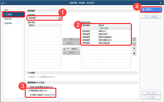Viewport: 164px width, 102px height.
Task: Move selected item to bottom arrow button
Action: [134, 53]
